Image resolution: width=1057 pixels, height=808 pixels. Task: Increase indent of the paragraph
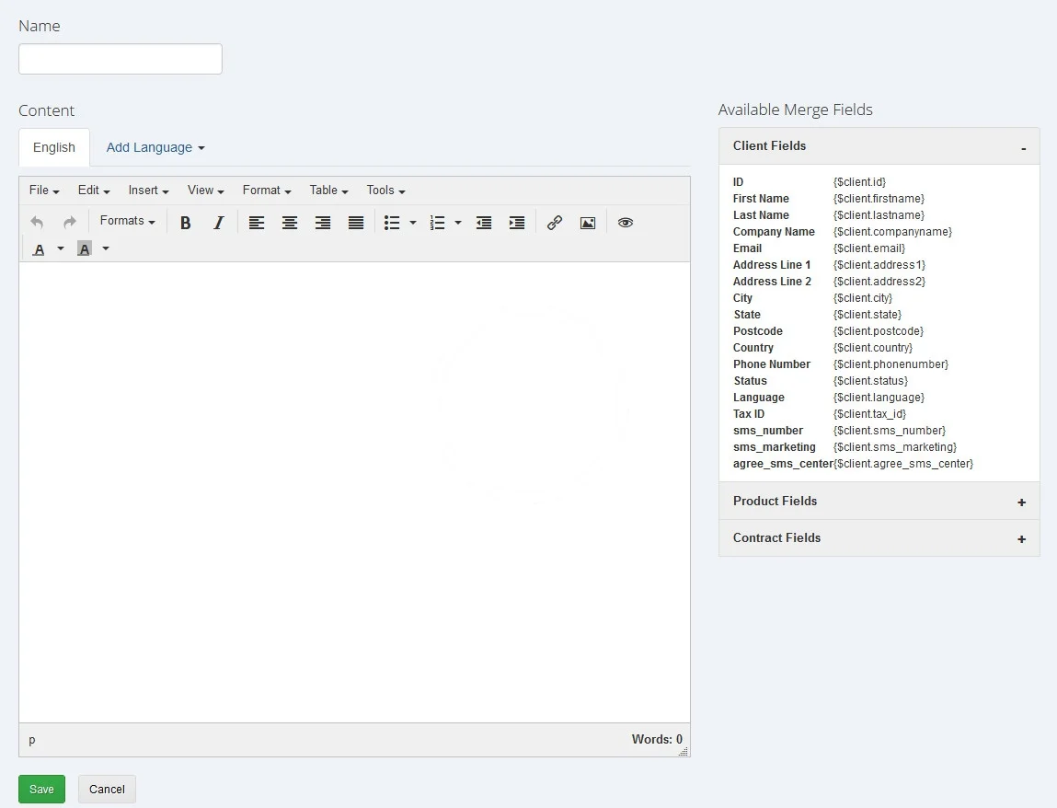(517, 223)
